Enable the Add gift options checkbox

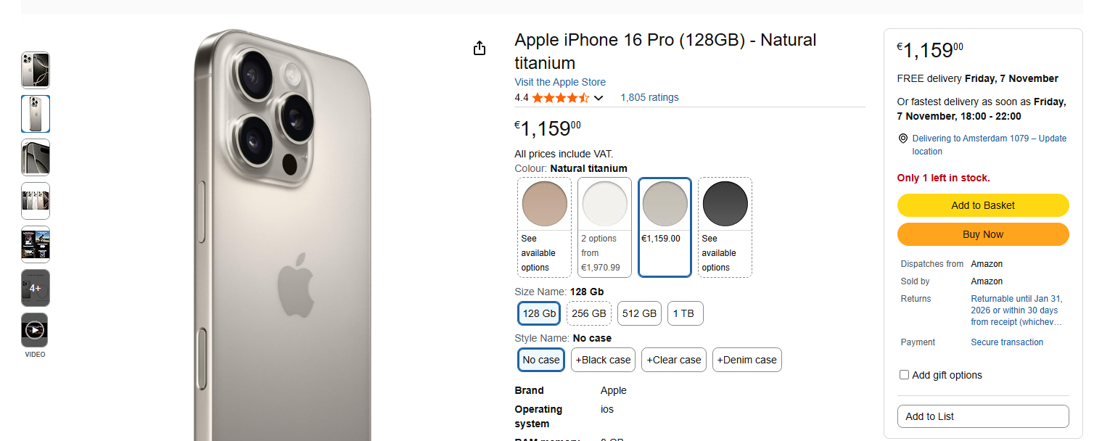(904, 375)
